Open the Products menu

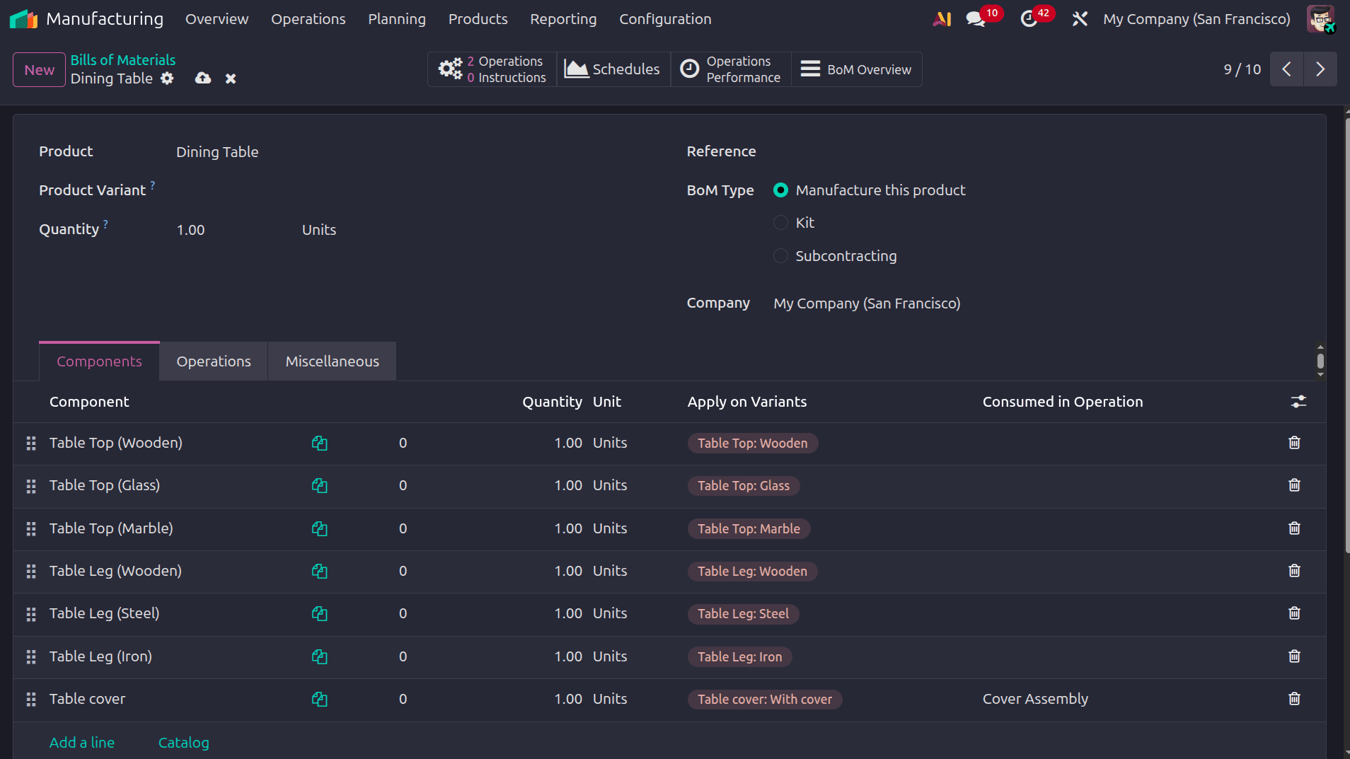(x=478, y=19)
